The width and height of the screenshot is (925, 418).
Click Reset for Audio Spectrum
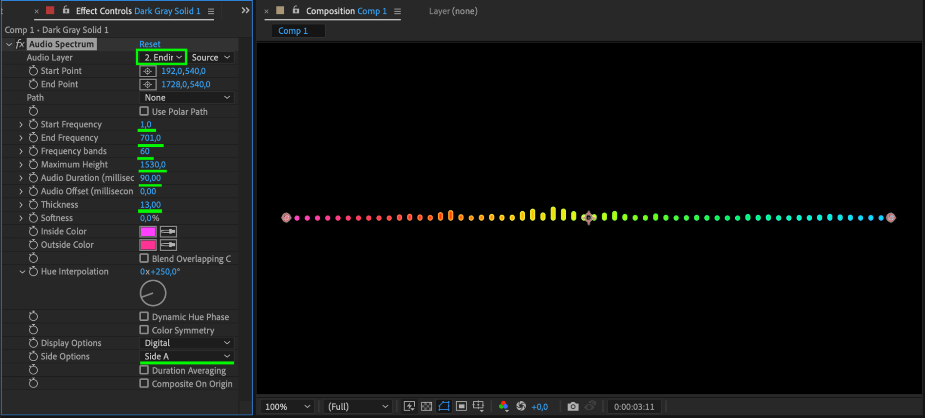150,44
